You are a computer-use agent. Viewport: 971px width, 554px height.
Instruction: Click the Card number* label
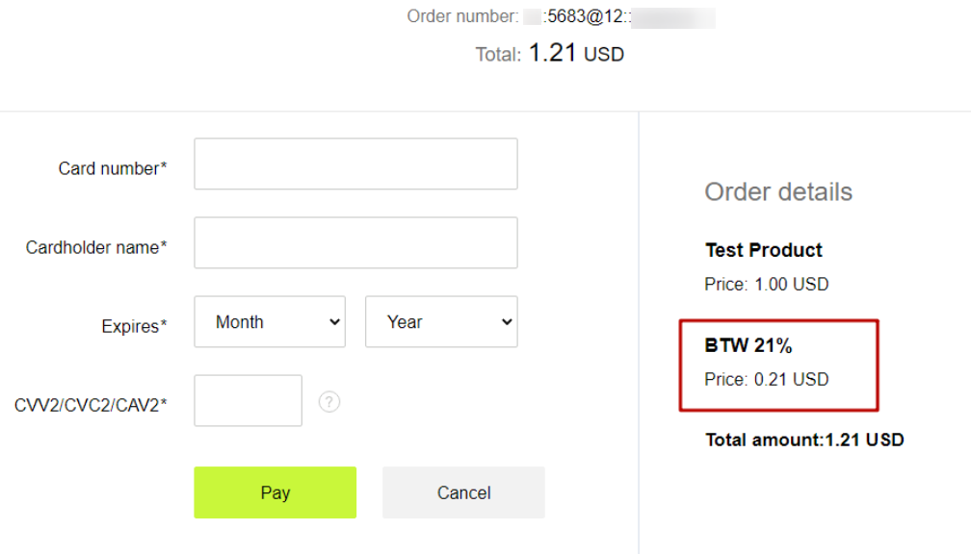[x=113, y=168]
